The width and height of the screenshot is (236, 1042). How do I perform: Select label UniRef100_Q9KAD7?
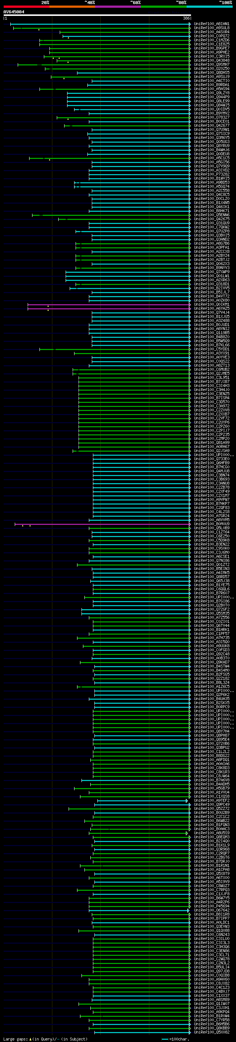[211, 662]
